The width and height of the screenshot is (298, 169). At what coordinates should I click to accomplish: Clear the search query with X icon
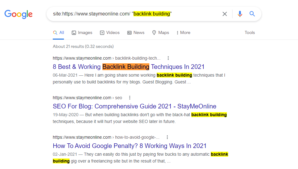(x=225, y=14)
